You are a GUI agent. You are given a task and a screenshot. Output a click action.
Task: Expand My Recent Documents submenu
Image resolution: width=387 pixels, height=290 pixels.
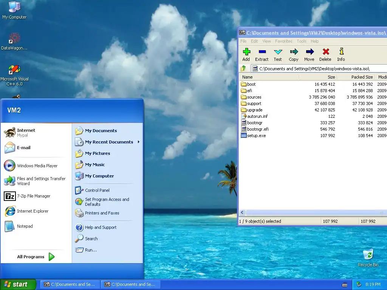(x=107, y=142)
